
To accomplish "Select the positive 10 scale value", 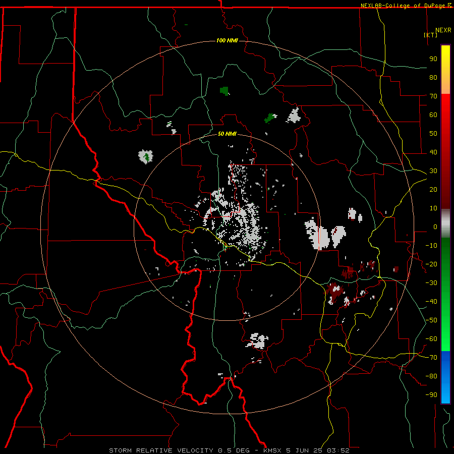I will click(433, 208).
